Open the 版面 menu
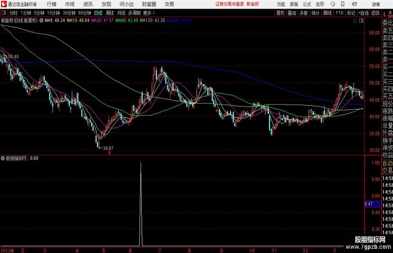This screenshot has width=393, height=253. (x=294, y=4)
